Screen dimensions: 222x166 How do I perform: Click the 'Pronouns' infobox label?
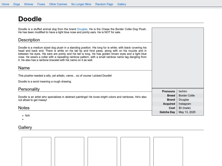(x=169, y=91)
